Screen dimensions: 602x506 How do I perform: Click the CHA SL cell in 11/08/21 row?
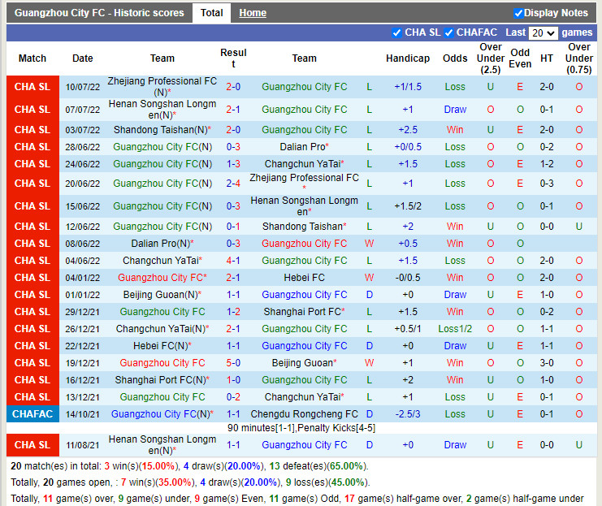click(32, 445)
